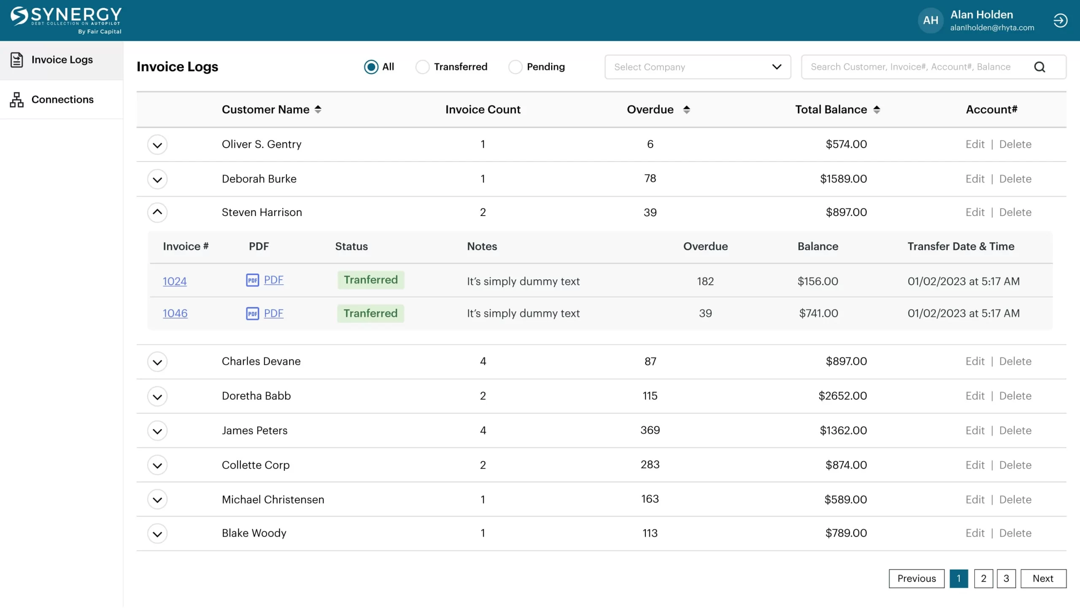Click Edit for Deborah Burke
The image size is (1080, 608).
tap(973, 179)
